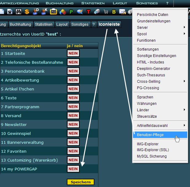The image size is (190, 187).
Task: Click the colored building blocks icon
Action: [x=63, y=12]
